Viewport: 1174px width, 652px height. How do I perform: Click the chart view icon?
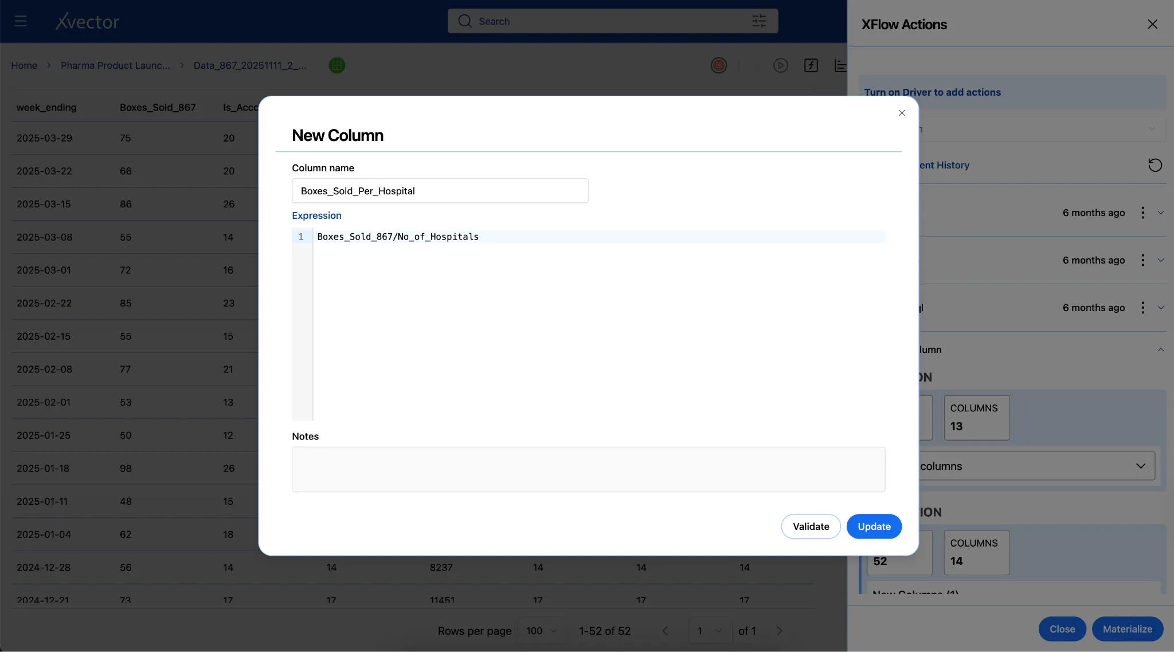coord(840,65)
